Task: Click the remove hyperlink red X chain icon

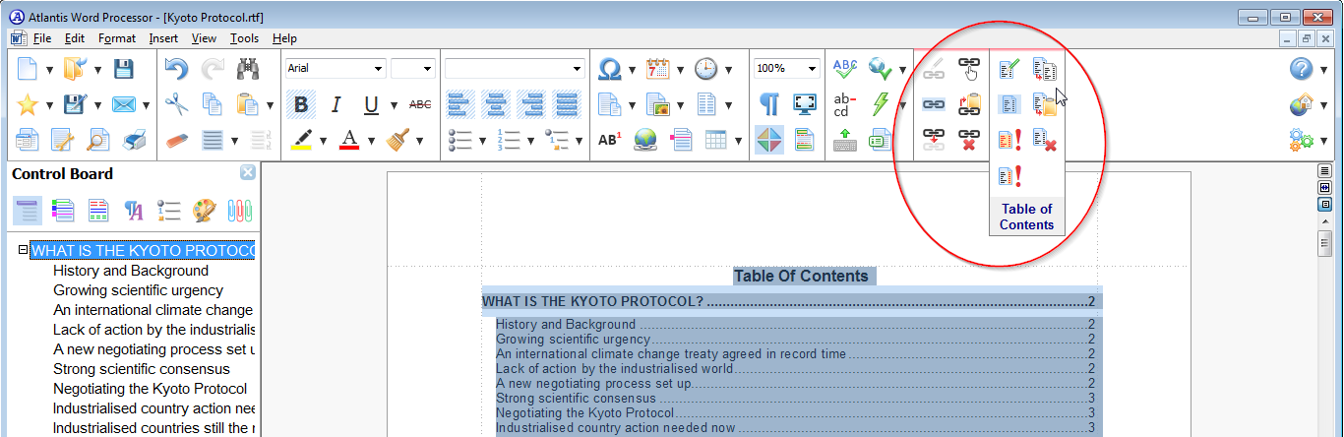Action: 969,140
